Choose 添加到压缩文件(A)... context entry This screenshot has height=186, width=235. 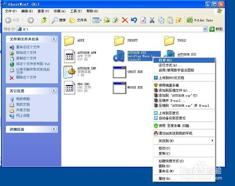(184, 90)
